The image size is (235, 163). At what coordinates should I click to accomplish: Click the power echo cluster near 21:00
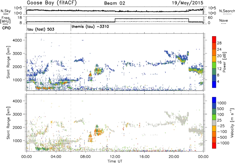[x=182, y=59]
